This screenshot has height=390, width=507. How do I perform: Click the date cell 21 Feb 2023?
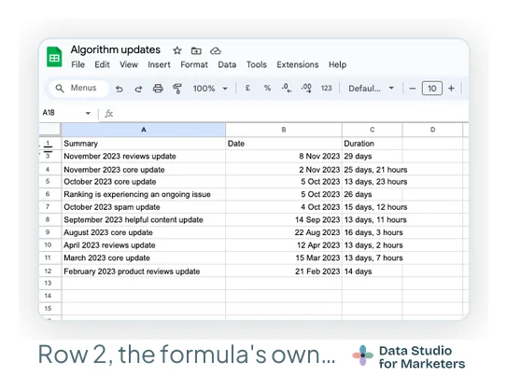point(284,271)
